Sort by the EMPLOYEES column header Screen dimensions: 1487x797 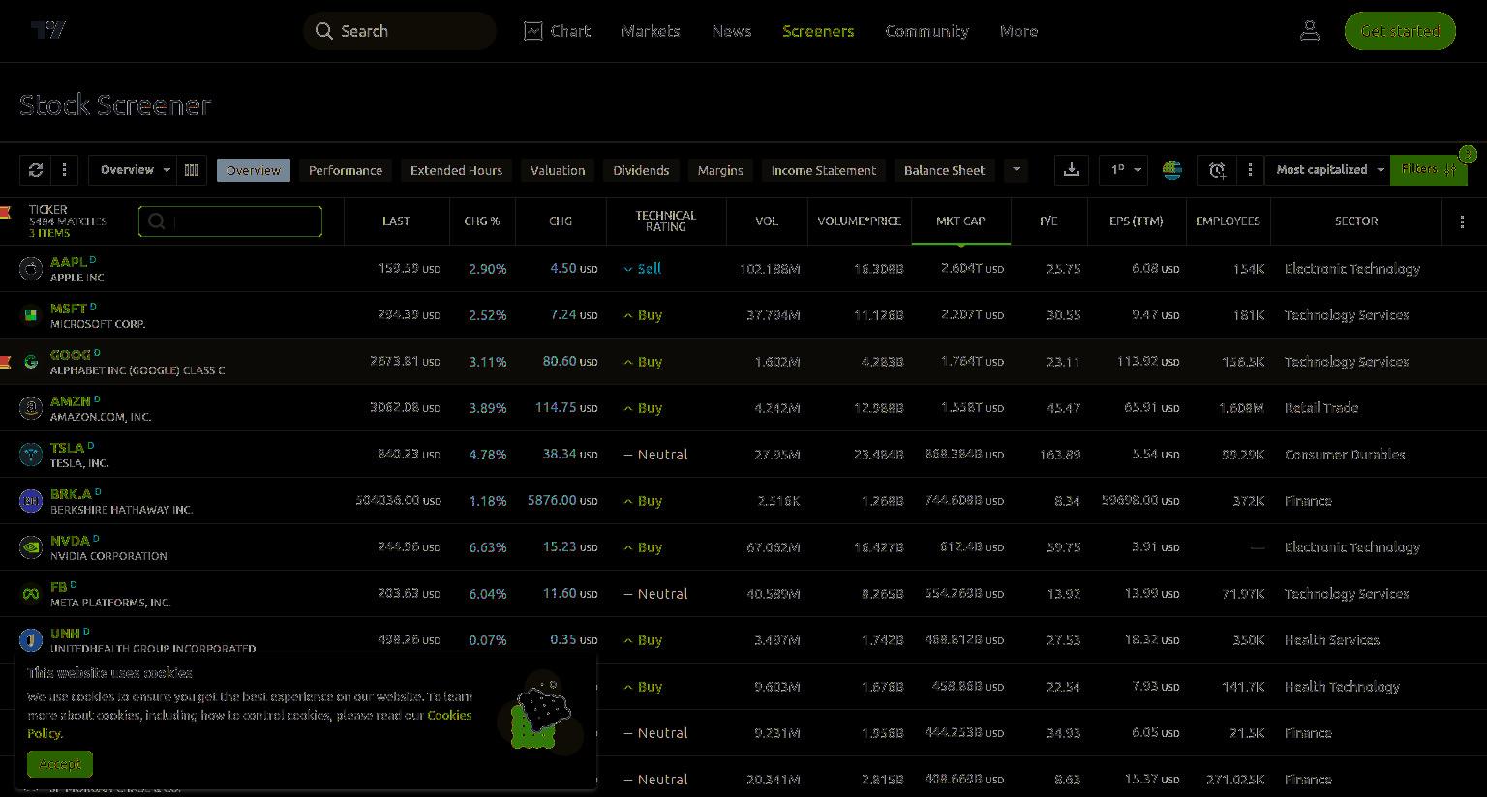(1228, 221)
